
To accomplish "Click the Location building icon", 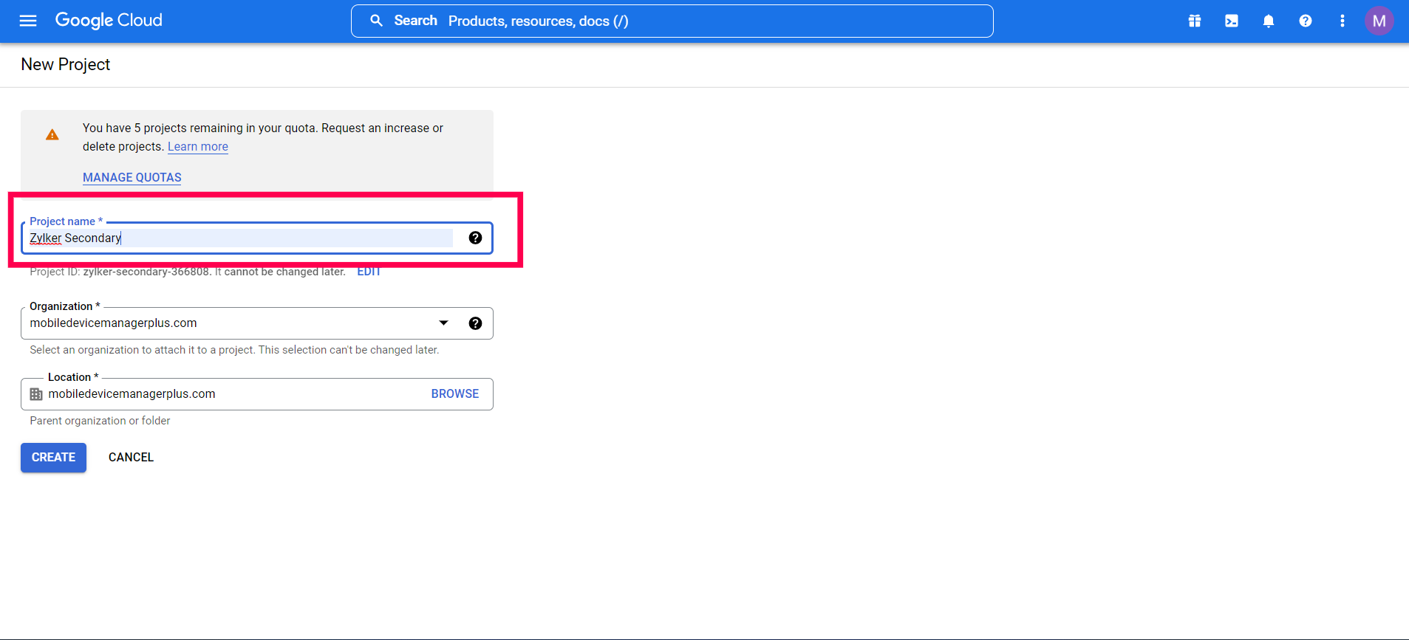I will click(36, 394).
